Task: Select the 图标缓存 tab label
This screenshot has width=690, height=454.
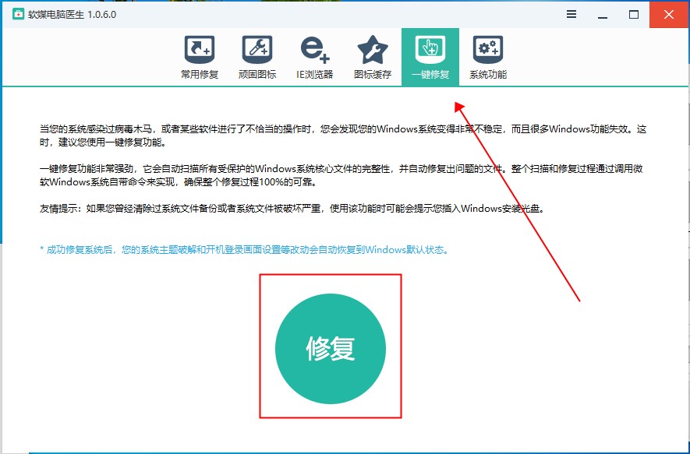Action: pyautogui.click(x=372, y=75)
